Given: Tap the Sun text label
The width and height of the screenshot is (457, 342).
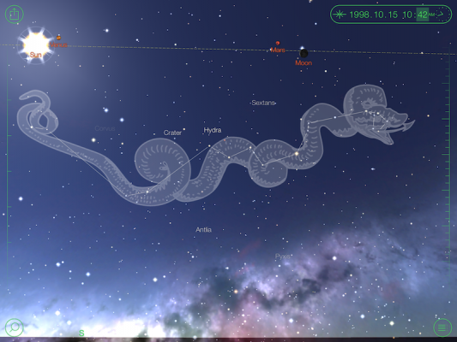Looking at the screenshot, I should pyautogui.click(x=35, y=55).
